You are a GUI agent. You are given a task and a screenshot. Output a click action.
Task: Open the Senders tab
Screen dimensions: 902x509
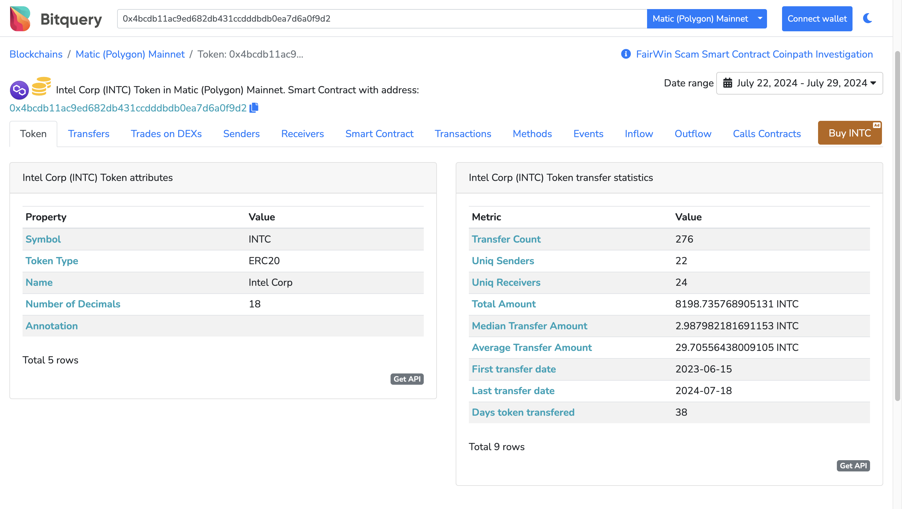tap(241, 134)
